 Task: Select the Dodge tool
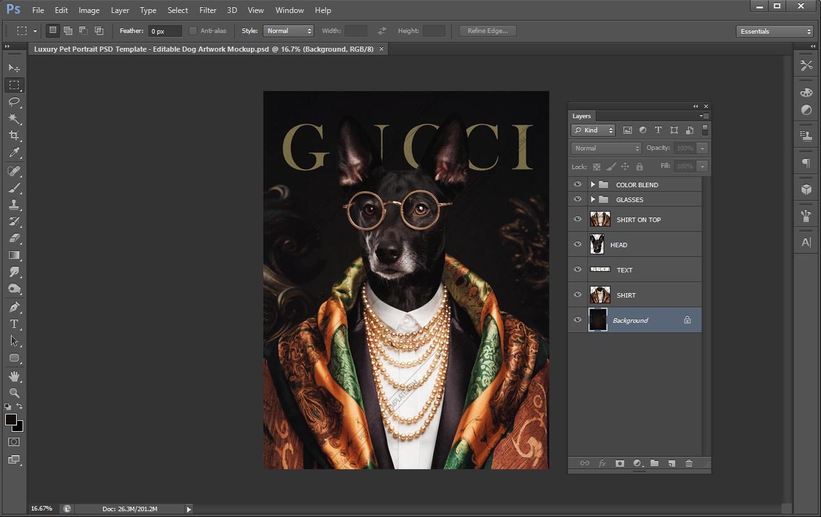pos(14,289)
